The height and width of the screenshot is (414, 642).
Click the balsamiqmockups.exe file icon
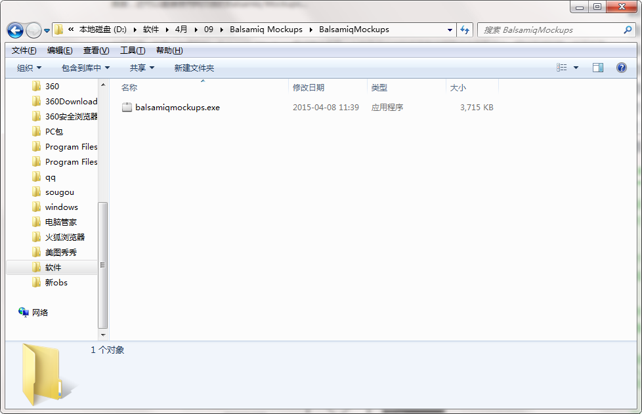(x=127, y=107)
